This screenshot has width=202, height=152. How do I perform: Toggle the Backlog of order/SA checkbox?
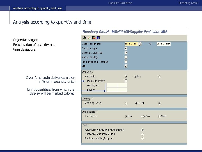126,53
